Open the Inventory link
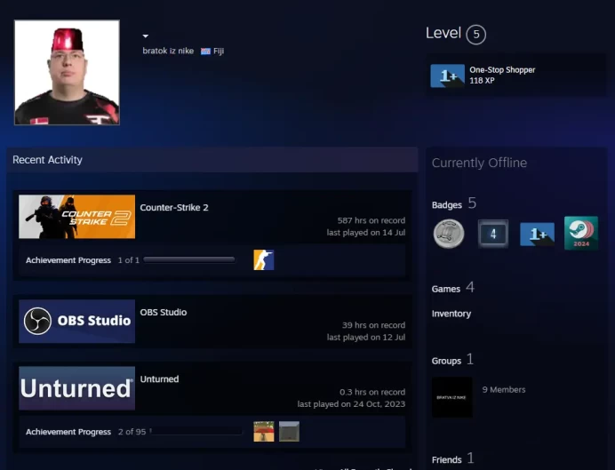The image size is (615, 470). pos(451,314)
